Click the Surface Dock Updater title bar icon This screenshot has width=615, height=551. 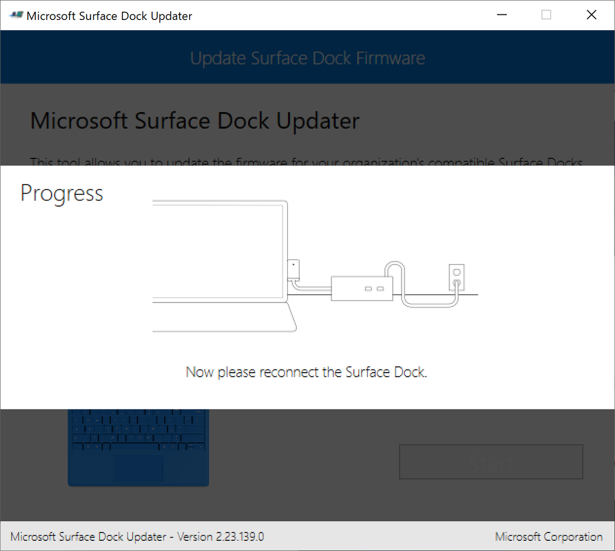(x=16, y=15)
